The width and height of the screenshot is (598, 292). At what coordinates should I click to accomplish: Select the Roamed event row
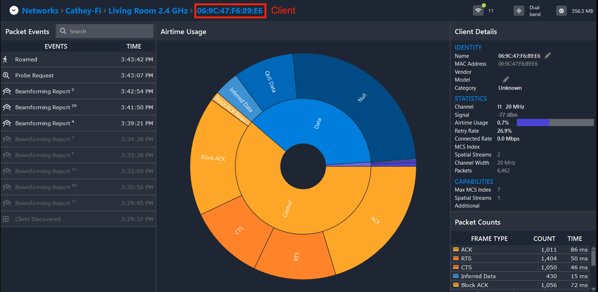[x=78, y=59]
